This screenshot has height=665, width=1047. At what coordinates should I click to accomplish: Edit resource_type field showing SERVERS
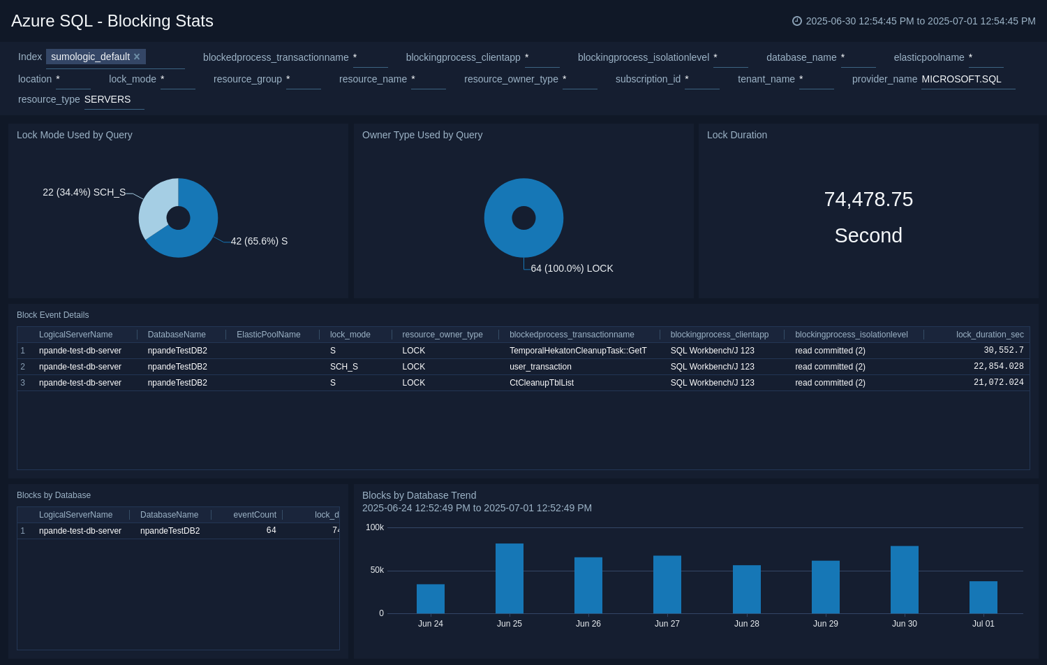click(114, 100)
